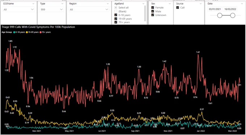This screenshot has height=135, width=246.
Task: Click the 0.44 low-point data label
Action: pyautogui.click(x=64, y=111)
